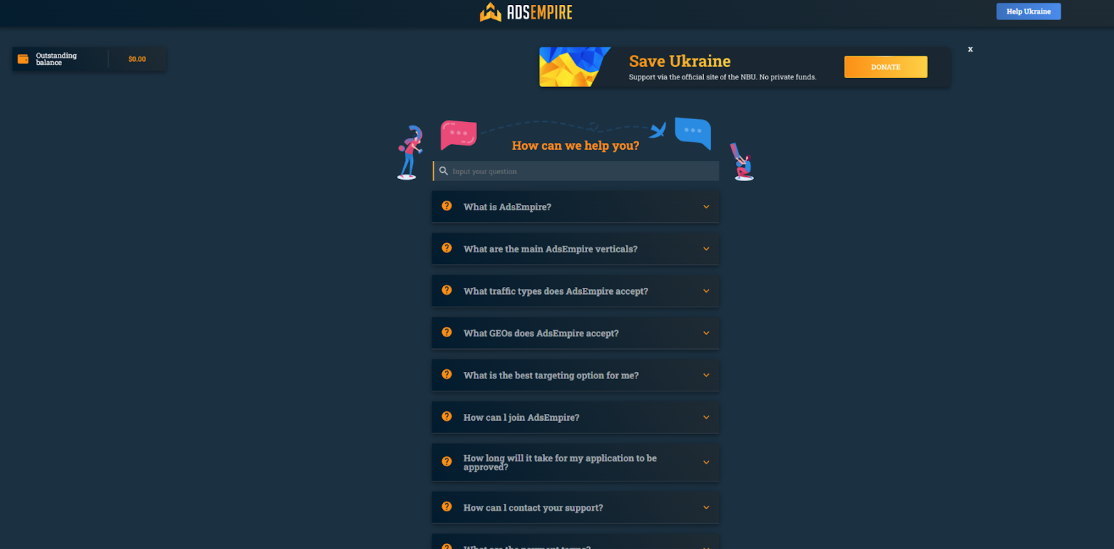Click the 'Save Ukraine' banner heading
The height and width of the screenshot is (549, 1114).
pyautogui.click(x=680, y=61)
